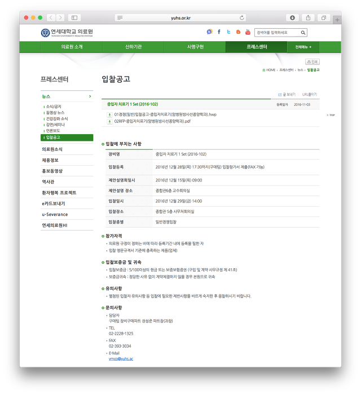Click the hwp attachment file name link
The width and height of the screenshot is (361, 395).
click(x=165, y=114)
